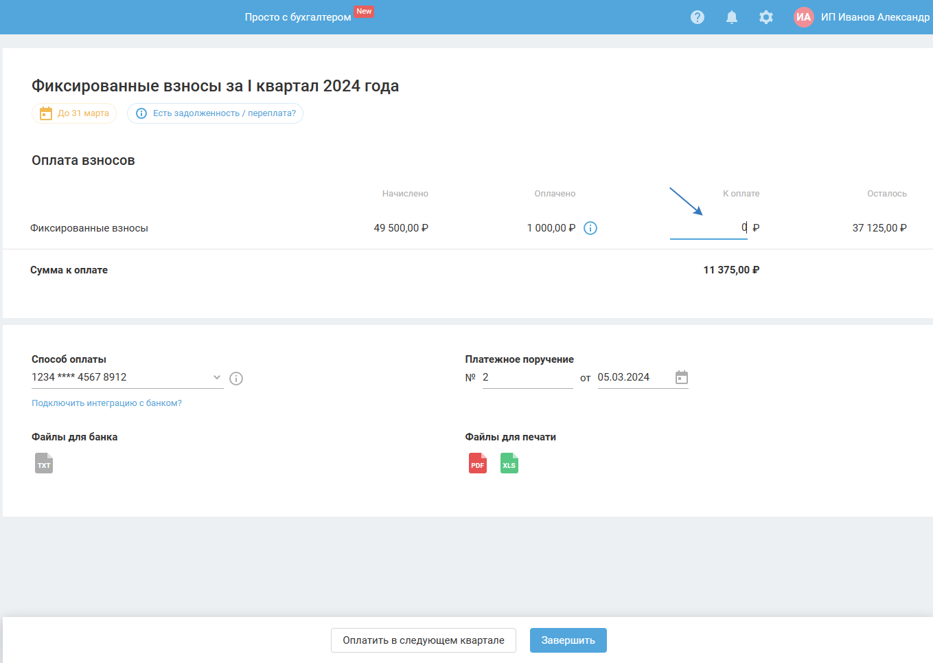Click info icon beside payment method

tap(236, 379)
